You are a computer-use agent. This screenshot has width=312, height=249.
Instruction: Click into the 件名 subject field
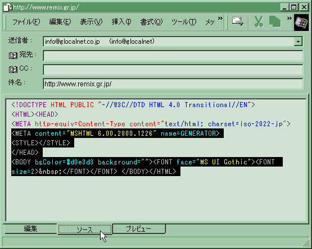click(173, 84)
